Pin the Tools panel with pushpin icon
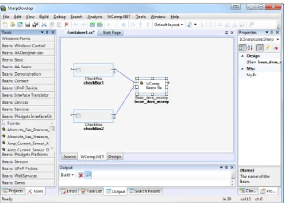The height and width of the screenshot is (203, 285). point(47,33)
